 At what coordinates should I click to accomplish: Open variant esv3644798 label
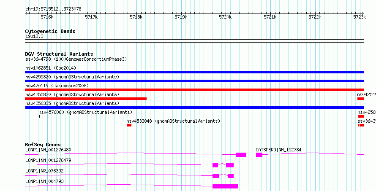tap(76, 59)
